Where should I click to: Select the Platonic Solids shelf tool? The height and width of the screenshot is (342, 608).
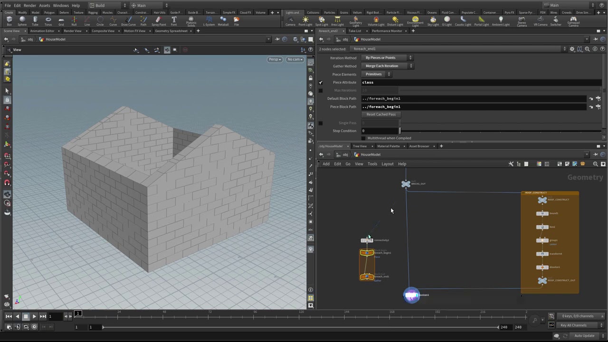click(191, 22)
